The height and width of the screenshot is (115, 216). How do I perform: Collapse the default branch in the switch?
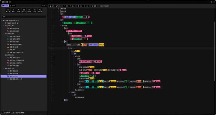coord(69,92)
